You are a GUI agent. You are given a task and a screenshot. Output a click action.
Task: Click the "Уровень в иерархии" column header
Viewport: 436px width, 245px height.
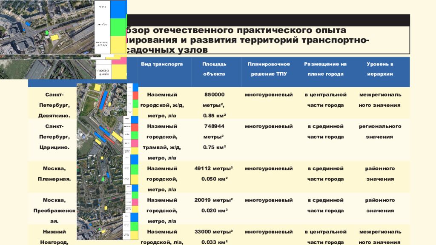pos(380,69)
